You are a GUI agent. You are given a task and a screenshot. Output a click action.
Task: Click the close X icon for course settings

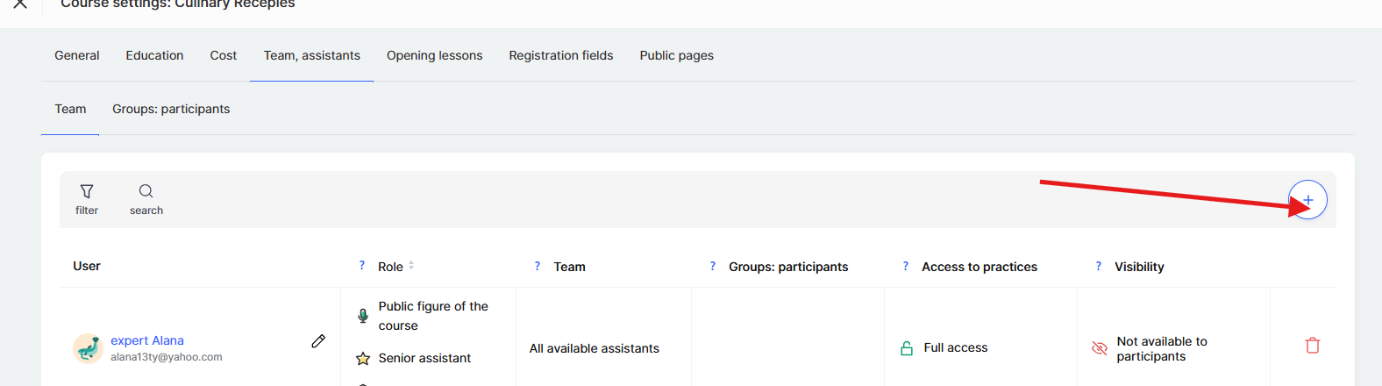tap(20, 4)
